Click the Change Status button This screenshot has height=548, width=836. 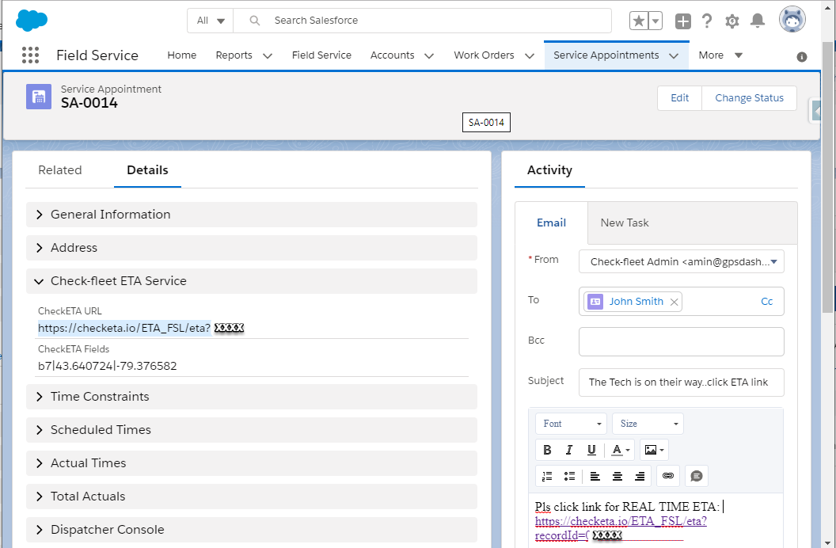[749, 97]
